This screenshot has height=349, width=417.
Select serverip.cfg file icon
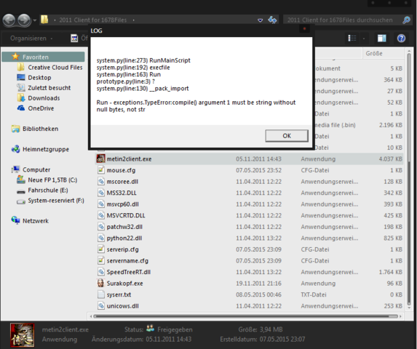pos(100,249)
